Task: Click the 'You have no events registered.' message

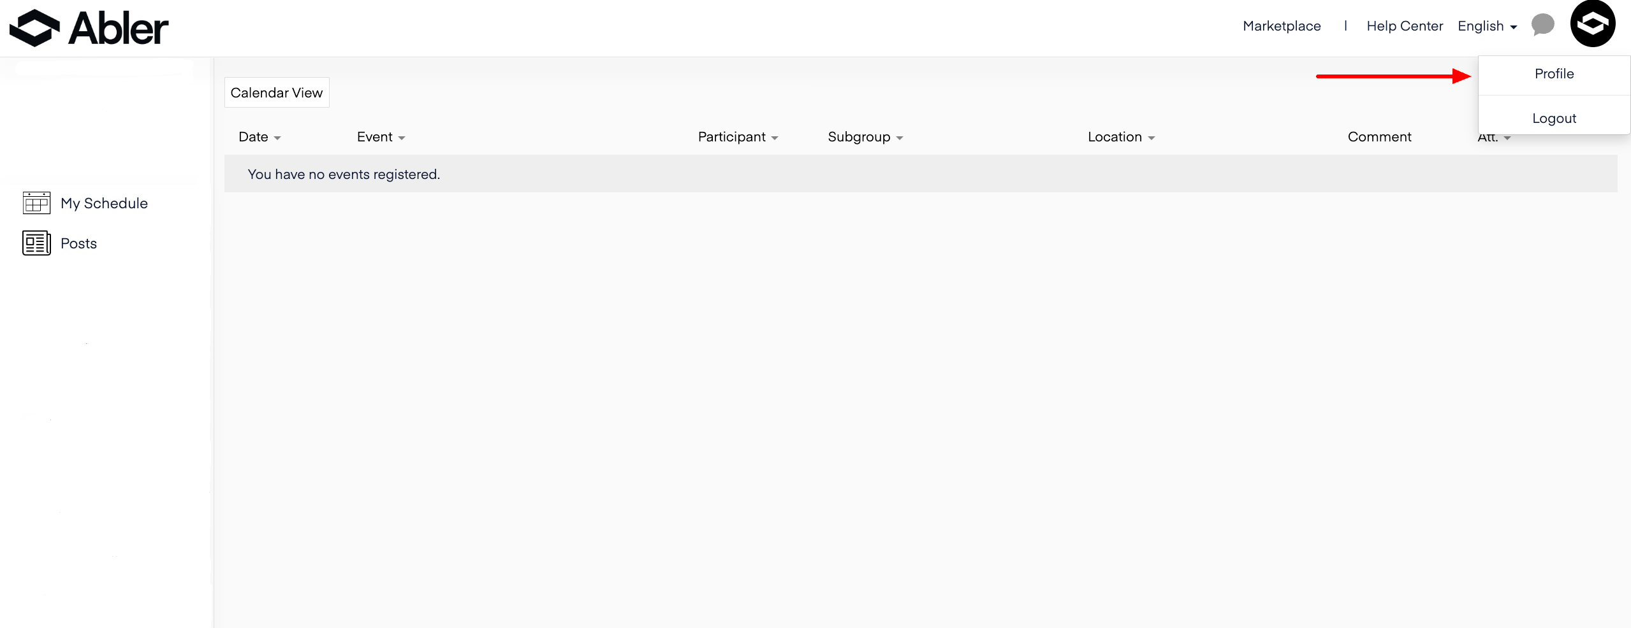Action: pyautogui.click(x=344, y=175)
